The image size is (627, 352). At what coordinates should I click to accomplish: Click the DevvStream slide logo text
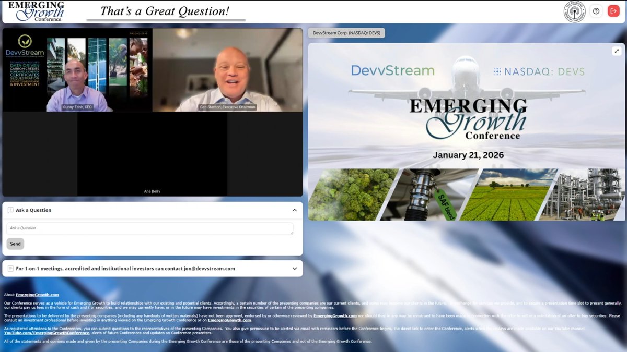392,70
